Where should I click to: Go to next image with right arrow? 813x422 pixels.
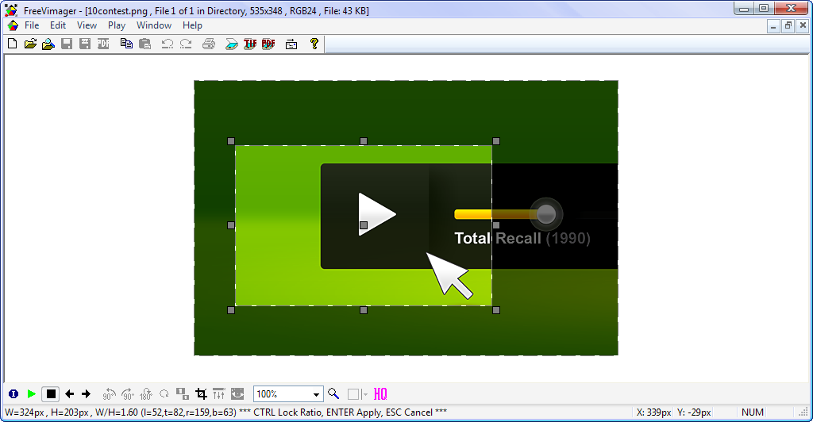pos(87,393)
